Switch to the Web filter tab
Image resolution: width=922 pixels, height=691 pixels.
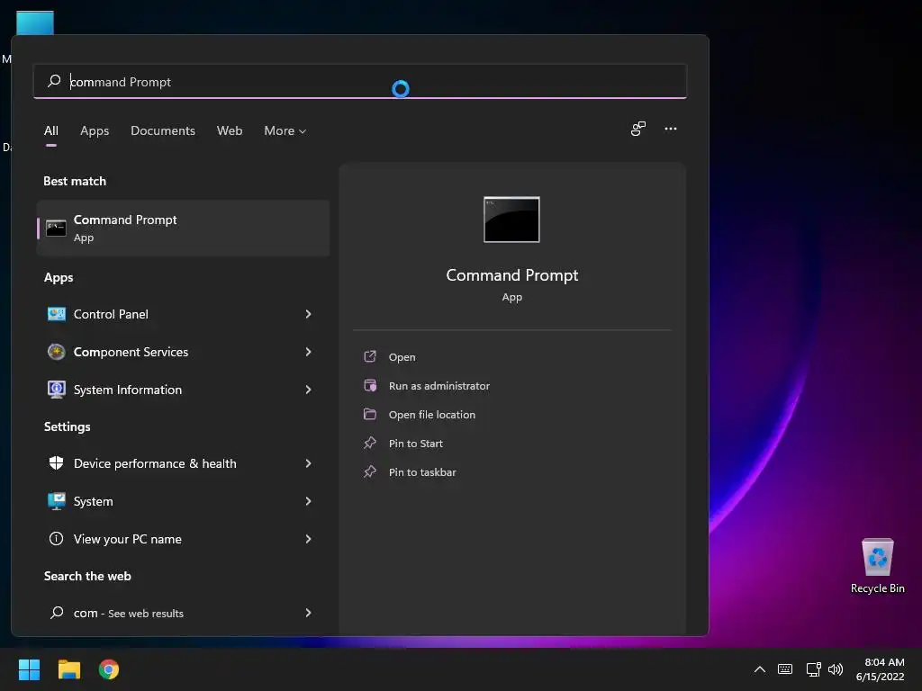click(230, 130)
